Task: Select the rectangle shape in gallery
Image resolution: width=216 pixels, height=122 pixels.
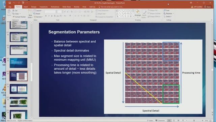Action: [x=125, y=11]
